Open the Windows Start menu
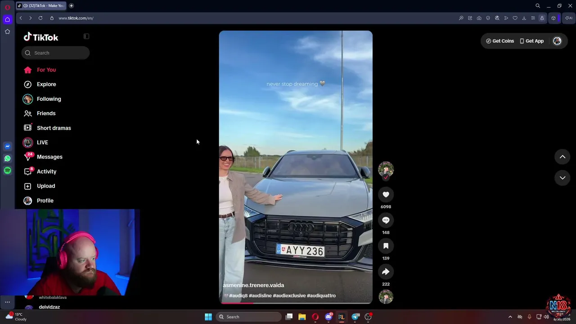Image resolution: width=576 pixels, height=324 pixels. point(208,317)
